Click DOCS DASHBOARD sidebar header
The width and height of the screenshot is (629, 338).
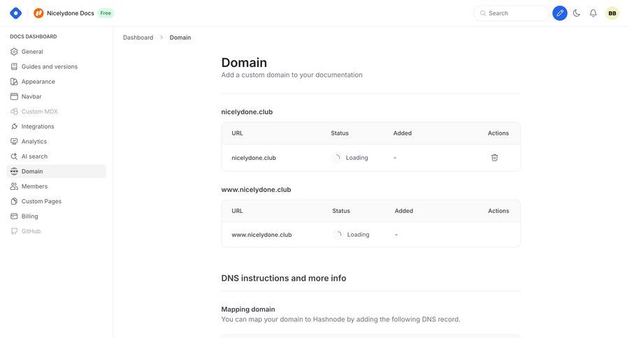pos(34,36)
